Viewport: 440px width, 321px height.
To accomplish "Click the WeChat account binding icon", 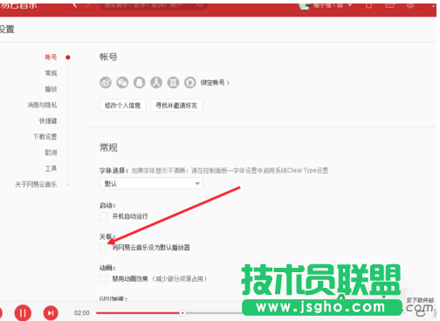I will pos(122,83).
